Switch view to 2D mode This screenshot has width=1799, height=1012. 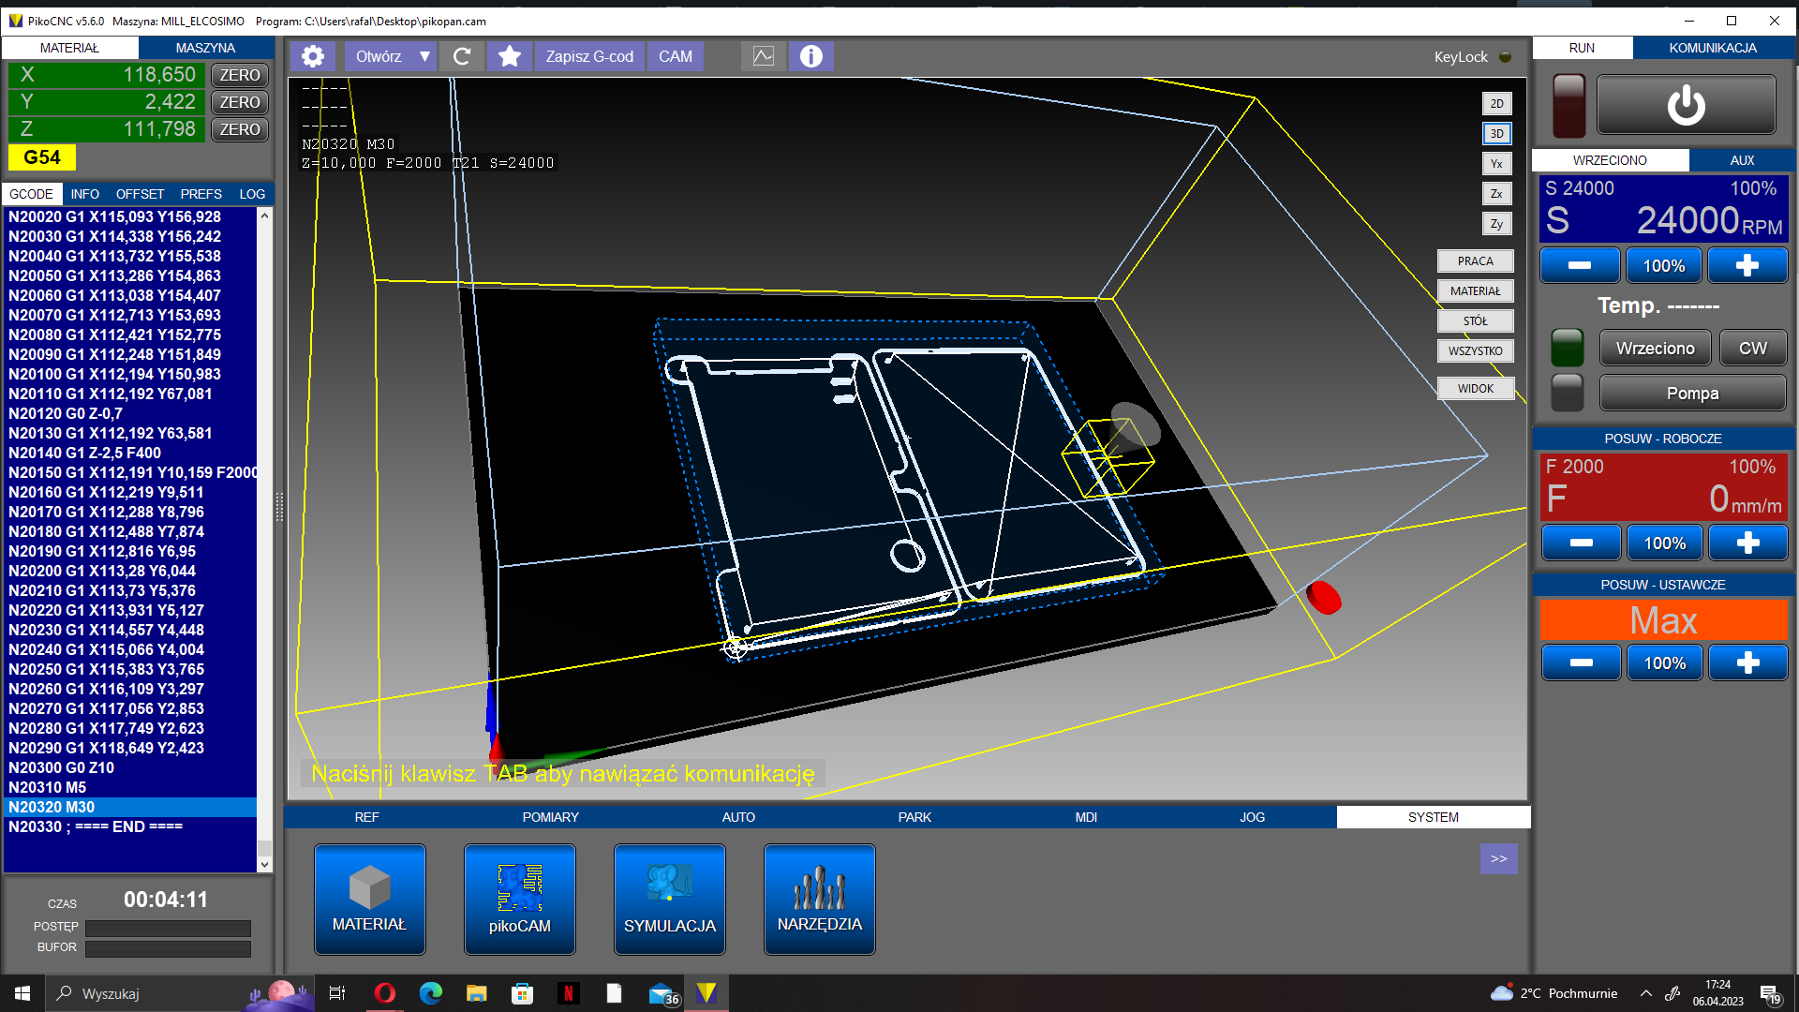[x=1496, y=103]
